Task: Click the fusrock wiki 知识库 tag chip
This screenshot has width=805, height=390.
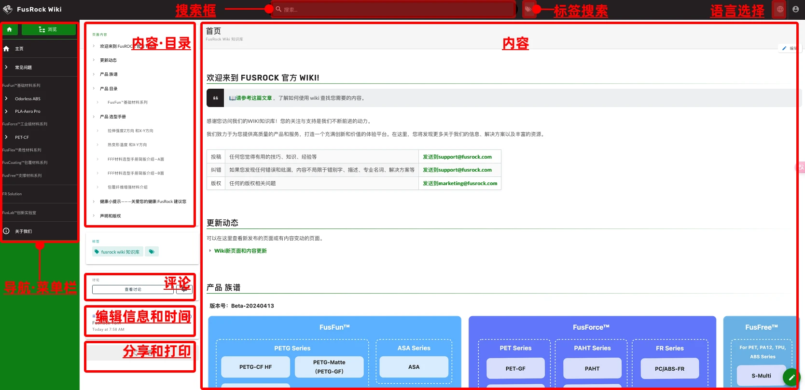Action: click(117, 252)
